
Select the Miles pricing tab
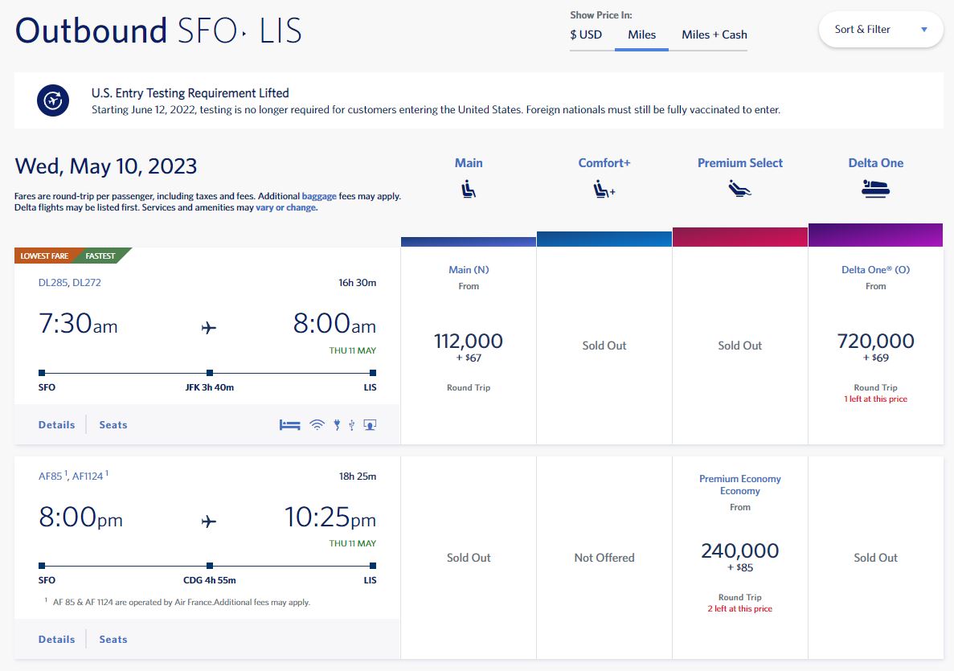click(641, 35)
